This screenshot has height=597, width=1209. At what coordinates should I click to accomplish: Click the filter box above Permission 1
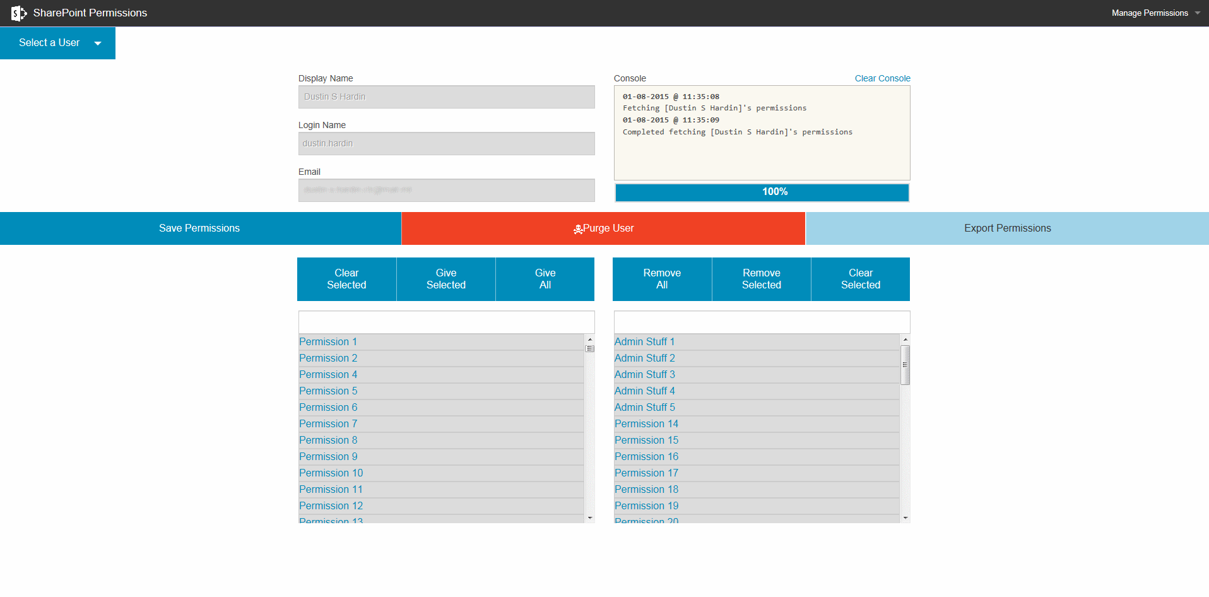pos(447,322)
